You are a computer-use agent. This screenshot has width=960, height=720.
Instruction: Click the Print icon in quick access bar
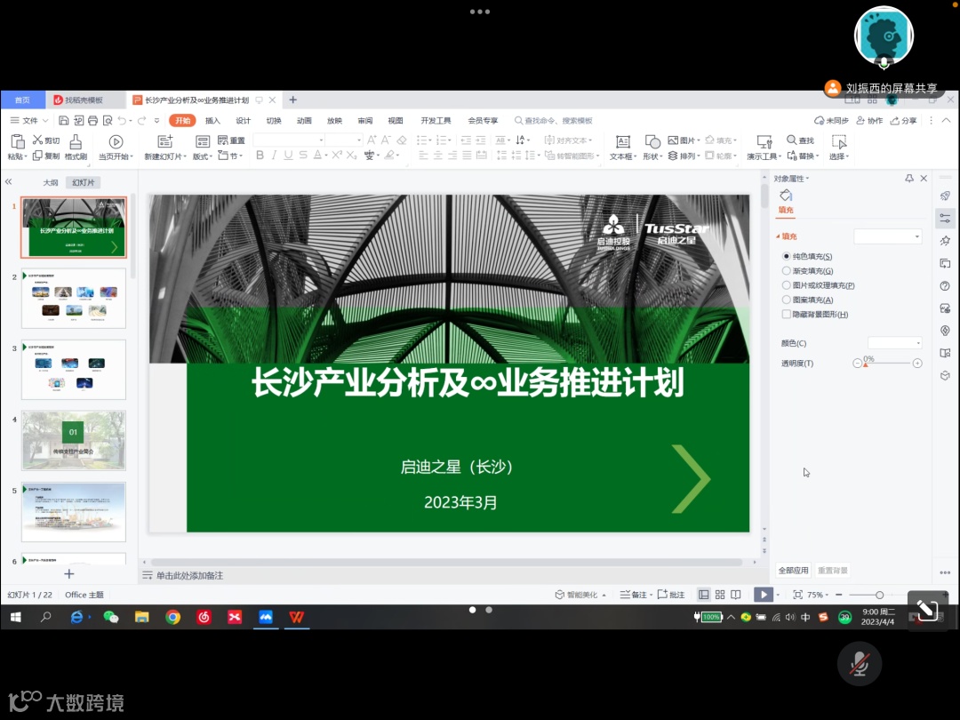(93, 121)
